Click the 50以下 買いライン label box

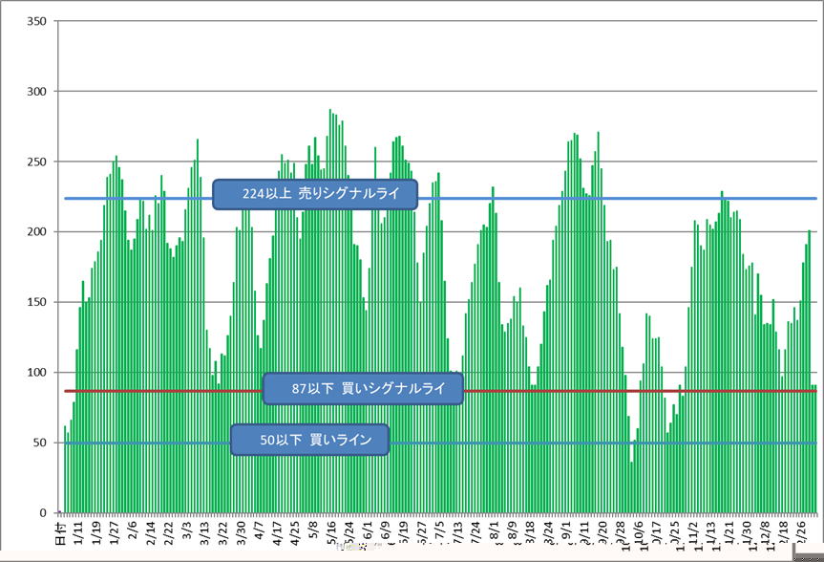[x=310, y=440]
